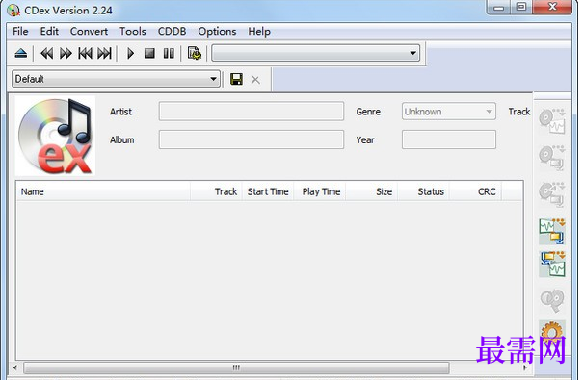584x380 pixels.
Task: Open the Options menu
Action: 217,31
